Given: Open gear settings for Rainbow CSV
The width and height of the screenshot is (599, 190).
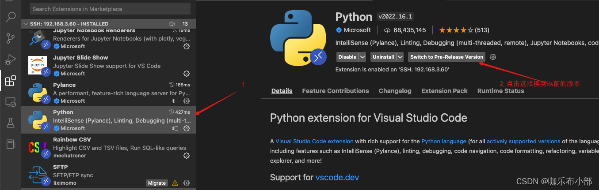Looking at the screenshot, I should pos(187,156).
